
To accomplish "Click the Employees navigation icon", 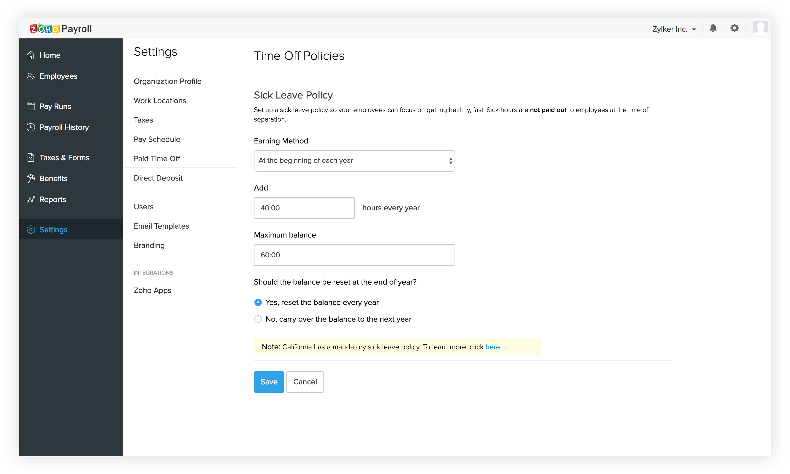I will pos(31,76).
